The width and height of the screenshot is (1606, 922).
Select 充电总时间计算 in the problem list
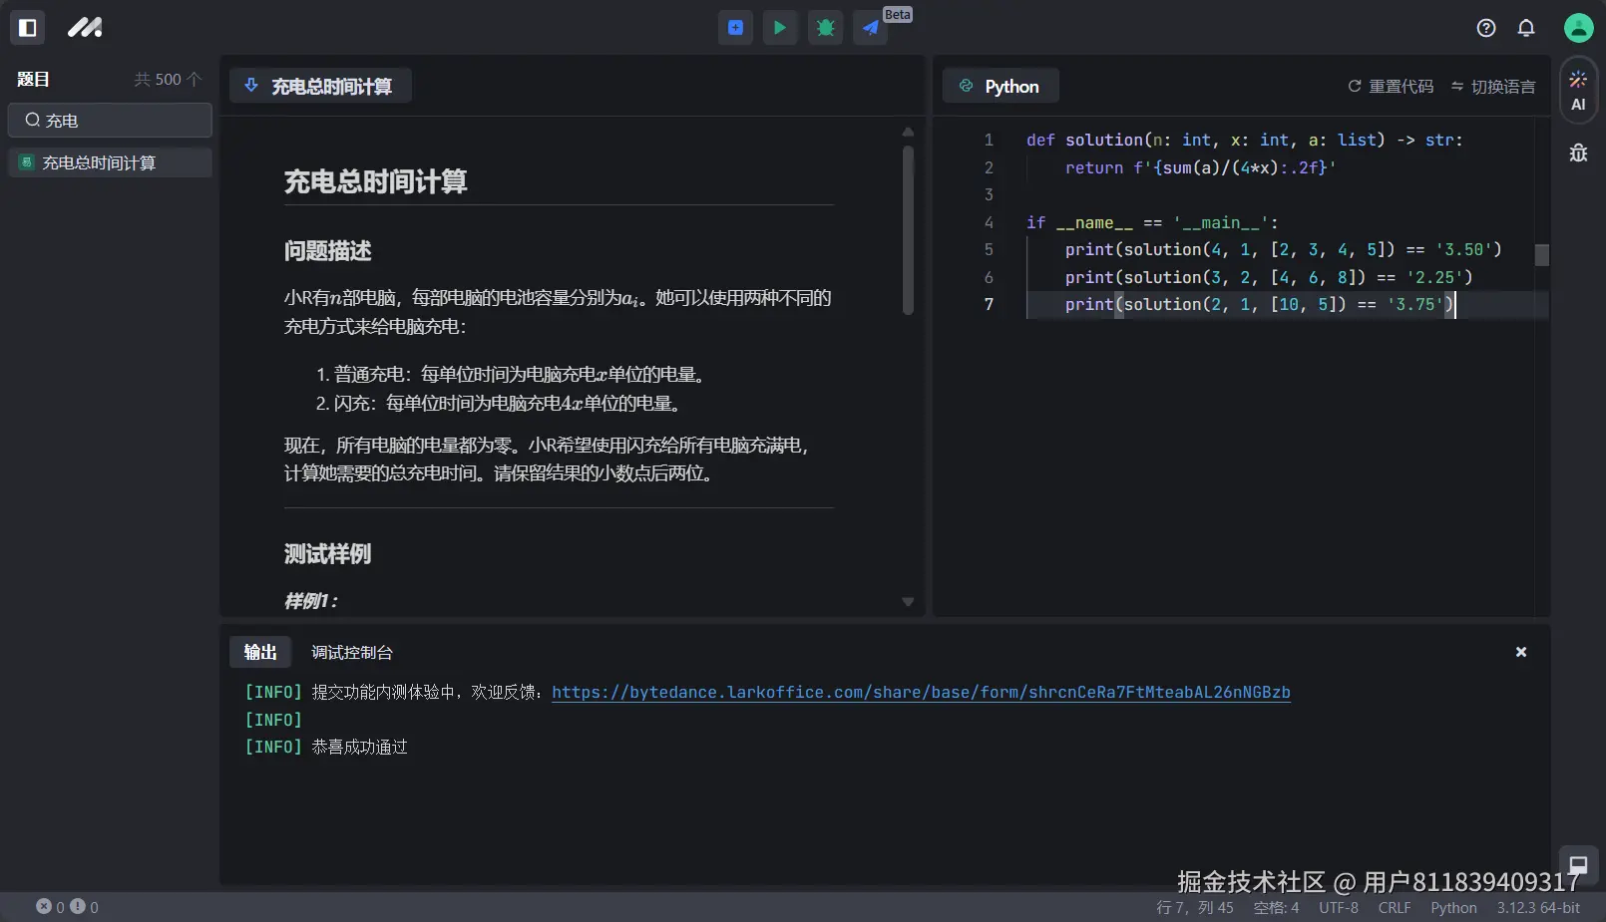point(110,162)
